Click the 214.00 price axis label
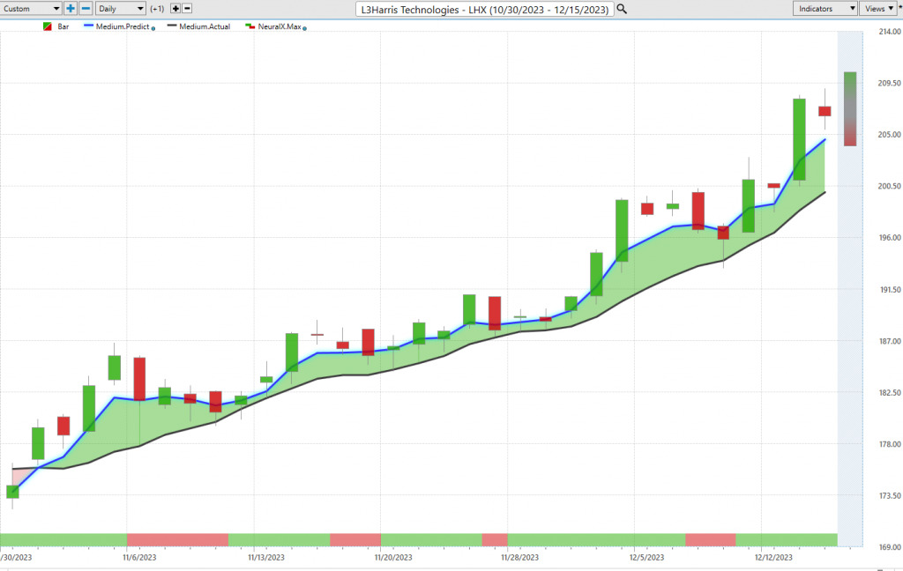 coord(890,32)
